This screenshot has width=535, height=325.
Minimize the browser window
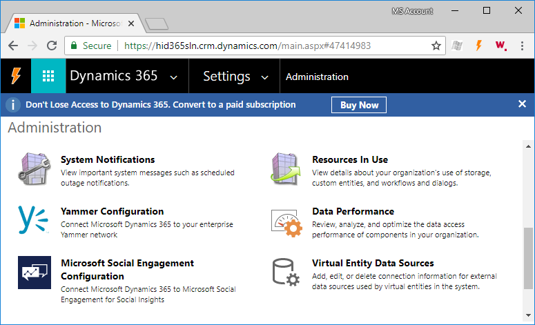point(455,11)
